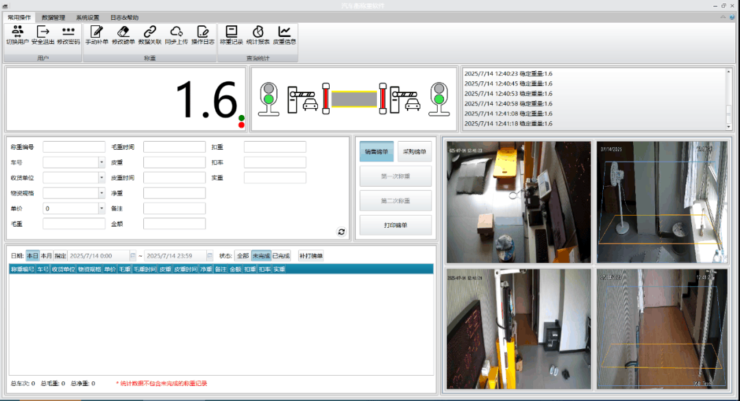Click the refresh icon in weighing form
This screenshot has height=401, width=740.
[341, 231]
